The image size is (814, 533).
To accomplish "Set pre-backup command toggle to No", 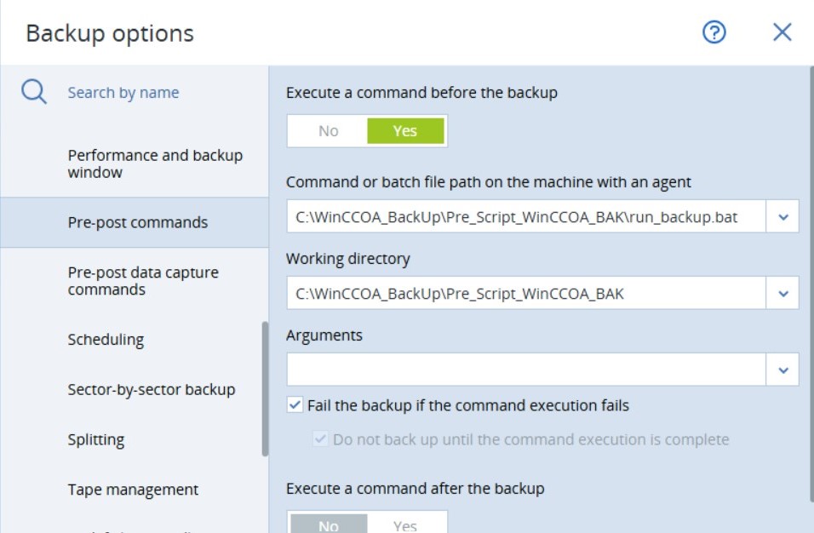I will tap(328, 131).
